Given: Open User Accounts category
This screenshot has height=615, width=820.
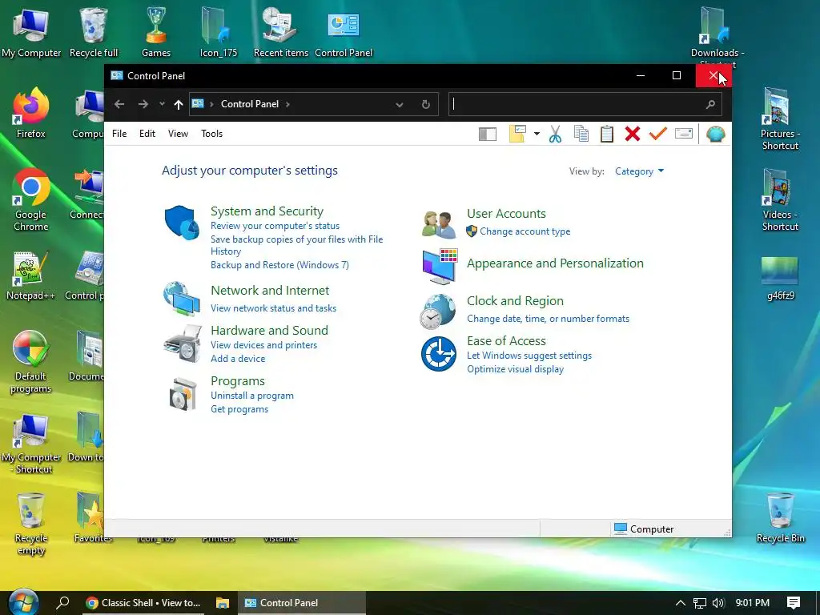Looking at the screenshot, I should pos(506,213).
